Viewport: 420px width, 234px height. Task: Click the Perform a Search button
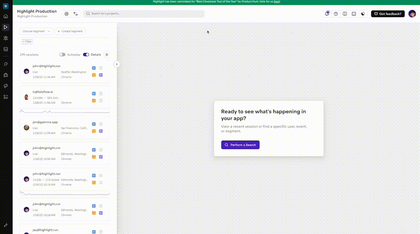(240, 145)
